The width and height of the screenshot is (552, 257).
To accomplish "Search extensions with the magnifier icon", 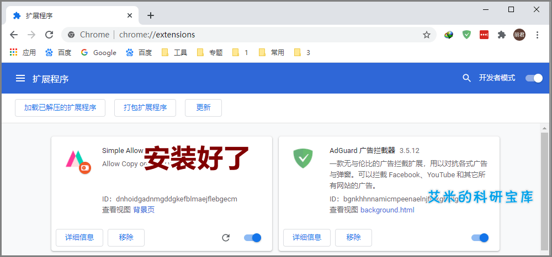I will pyautogui.click(x=466, y=78).
